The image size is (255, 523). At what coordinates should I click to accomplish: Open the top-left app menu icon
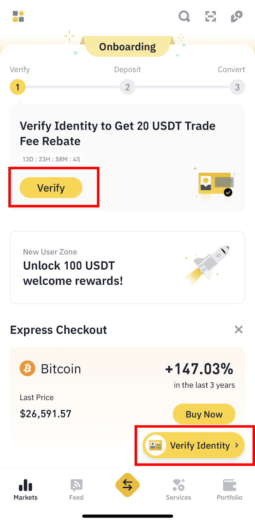(x=18, y=16)
